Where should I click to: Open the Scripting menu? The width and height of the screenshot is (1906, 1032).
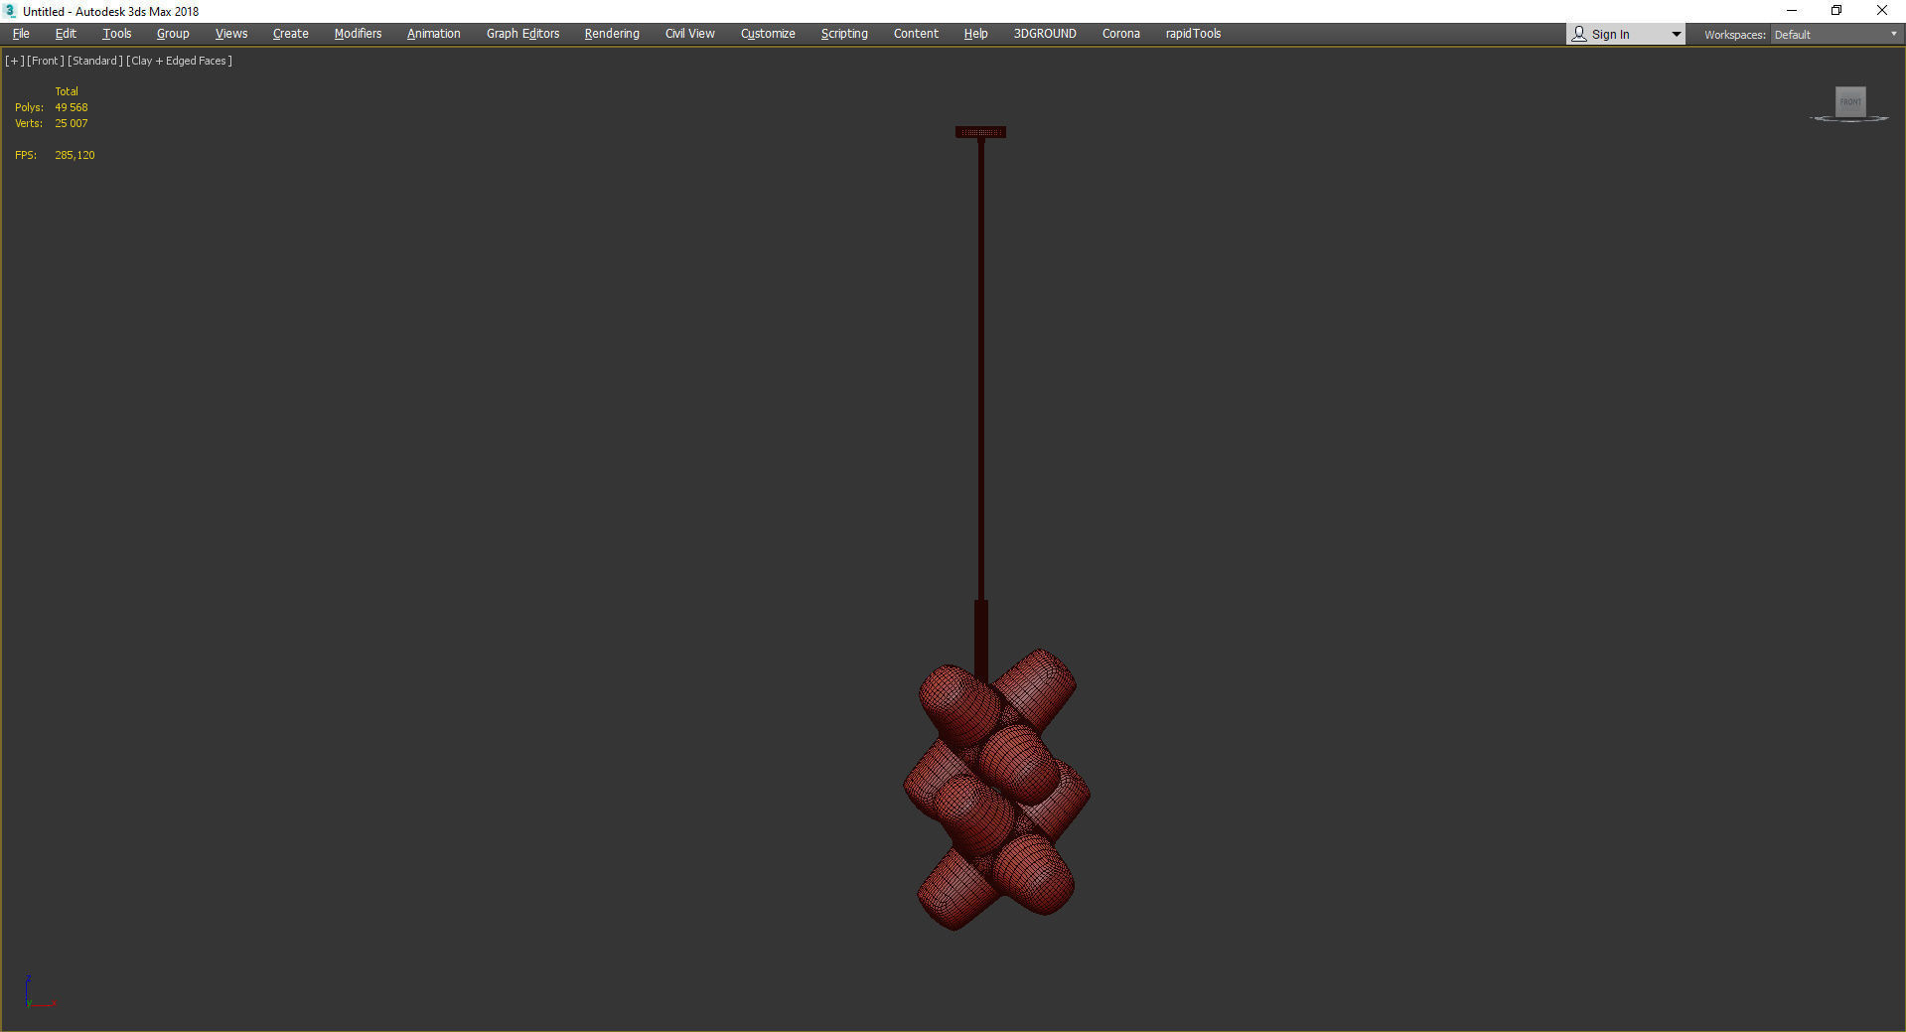[x=843, y=34]
